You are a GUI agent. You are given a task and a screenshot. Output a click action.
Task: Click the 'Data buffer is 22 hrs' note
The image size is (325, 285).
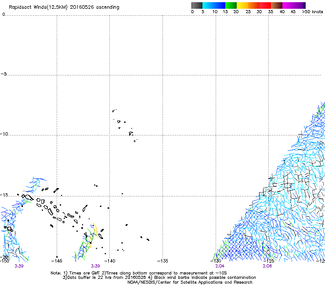click(159, 278)
